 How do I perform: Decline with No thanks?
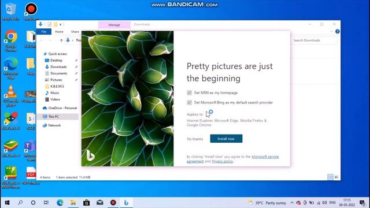(195, 139)
